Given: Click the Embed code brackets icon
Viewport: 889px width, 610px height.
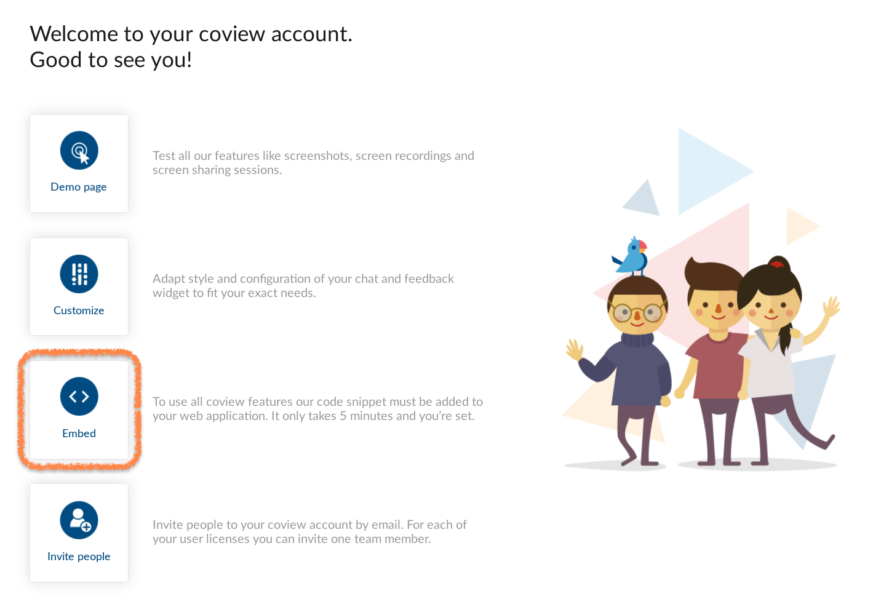Looking at the screenshot, I should [79, 397].
